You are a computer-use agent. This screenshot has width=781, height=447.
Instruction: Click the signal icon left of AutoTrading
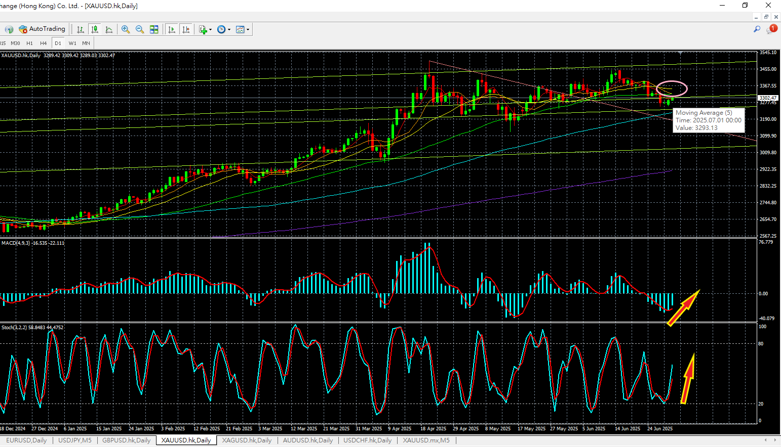(x=9, y=29)
